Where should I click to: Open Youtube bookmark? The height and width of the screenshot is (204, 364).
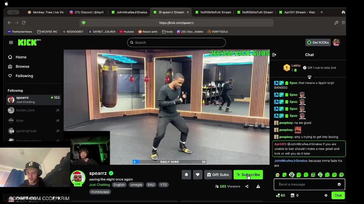pyautogui.click(x=127, y=32)
